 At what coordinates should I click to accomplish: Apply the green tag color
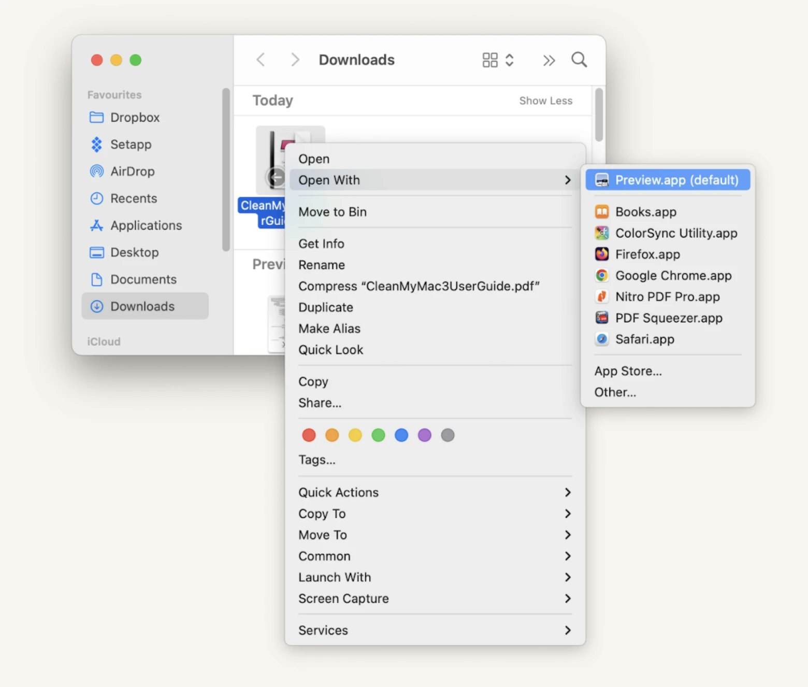coord(378,435)
